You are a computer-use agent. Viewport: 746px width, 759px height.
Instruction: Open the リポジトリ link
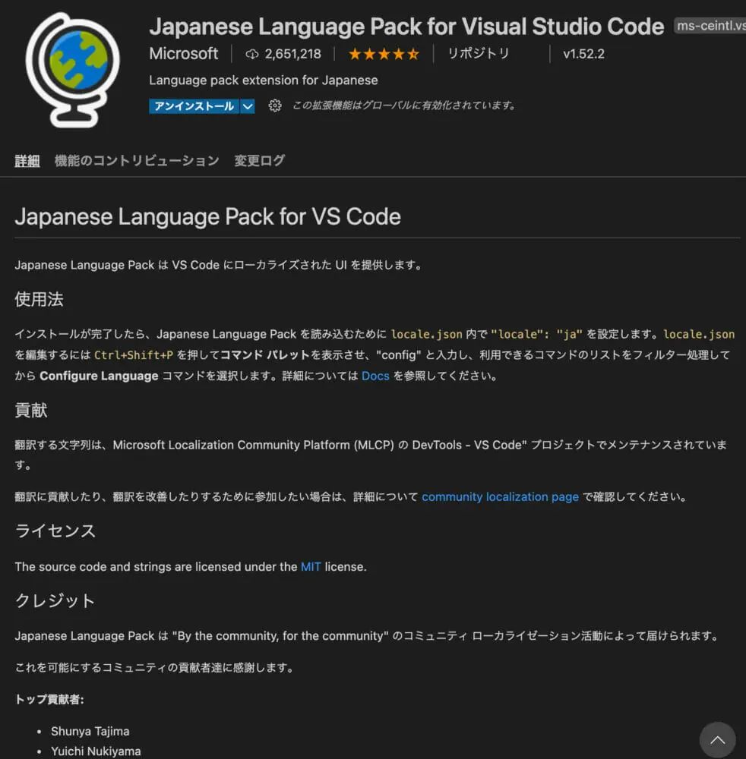478,54
